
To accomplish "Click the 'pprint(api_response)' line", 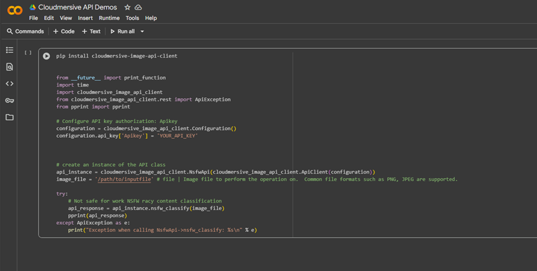I will 98,216.
